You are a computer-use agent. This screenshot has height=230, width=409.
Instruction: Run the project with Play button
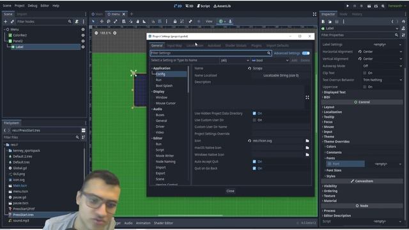tap(348, 6)
